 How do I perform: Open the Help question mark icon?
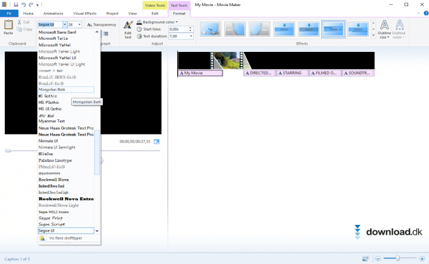point(426,13)
